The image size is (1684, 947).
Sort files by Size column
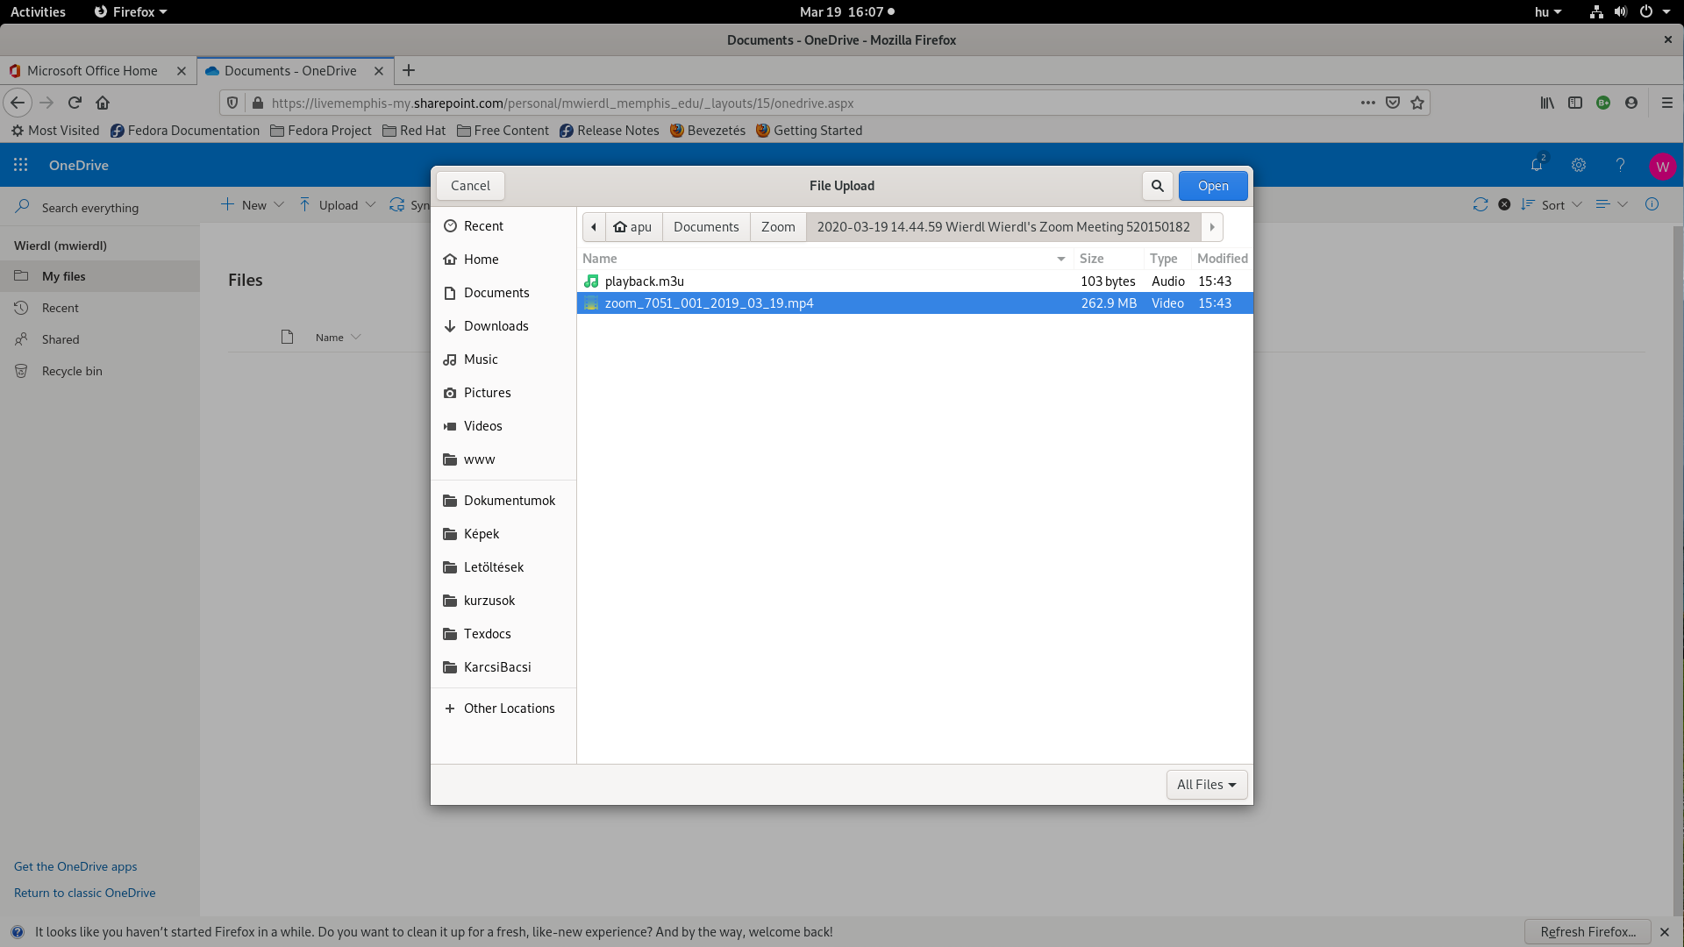(1109, 259)
